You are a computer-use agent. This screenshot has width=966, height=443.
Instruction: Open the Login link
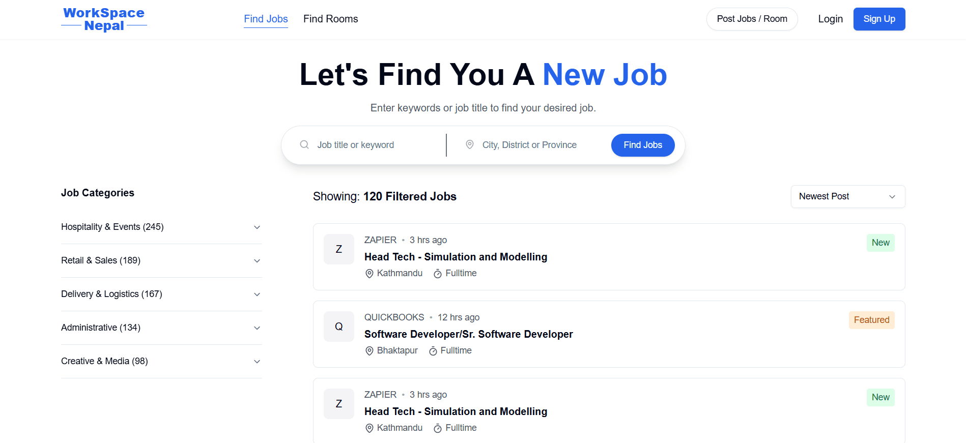coord(830,19)
